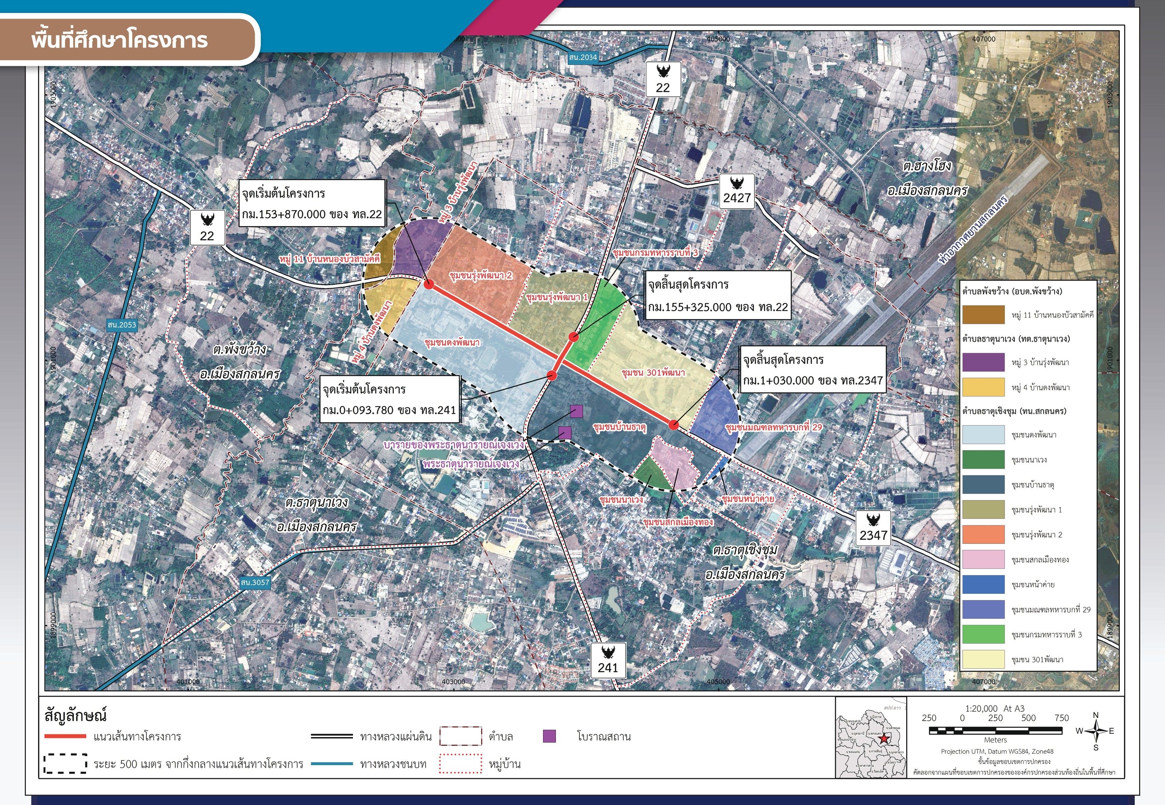1165x805 pixels.
Task: Click the ชุมชนบ้านธาตุ dark blue legend swatch
Action: coord(983,485)
